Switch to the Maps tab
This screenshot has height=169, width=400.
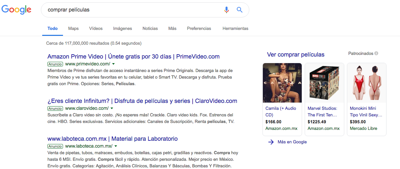point(73,29)
